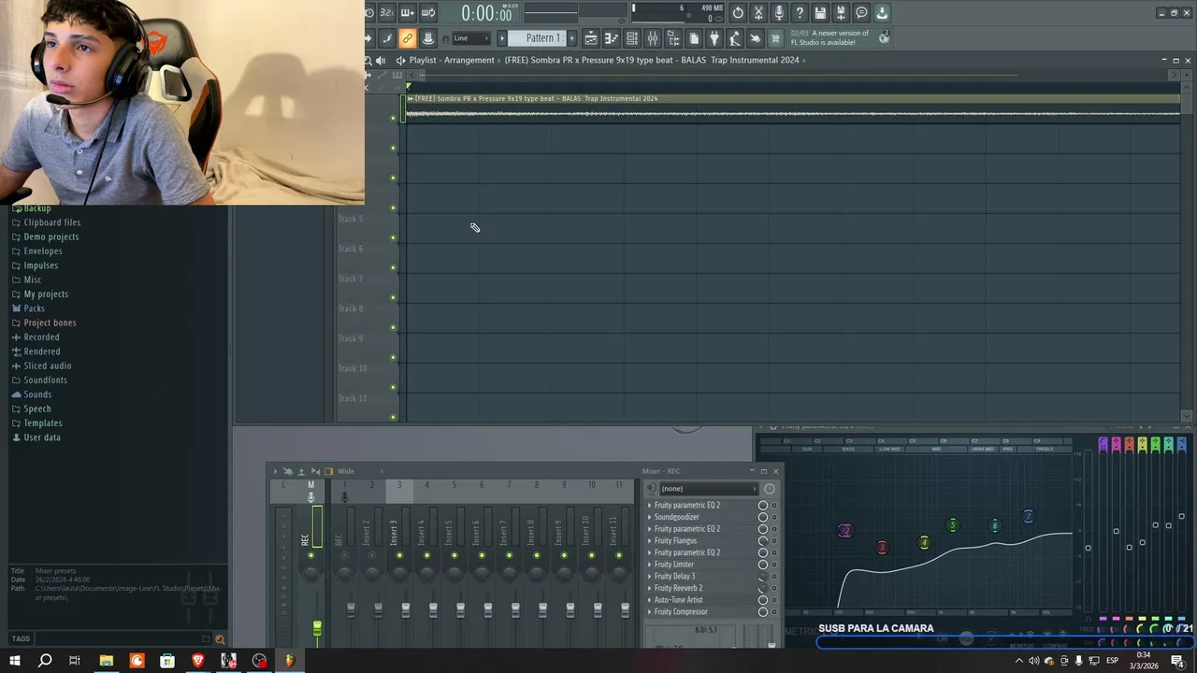1197x673 pixels.
Task: Mute mixer track Insert 3
Action: coord(399,555)
